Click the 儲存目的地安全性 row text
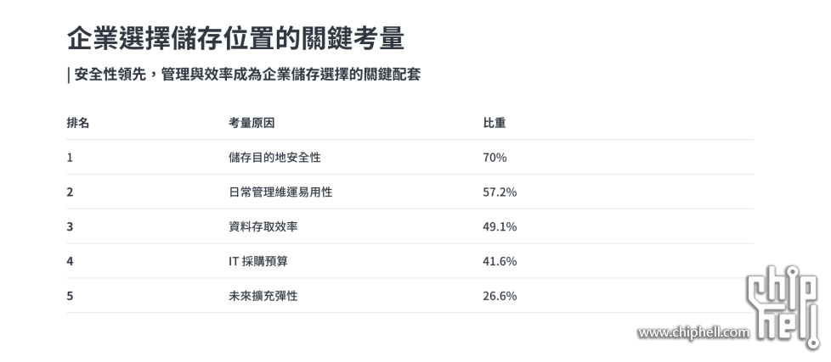This screenshot has width=831, height=362. [x=274, y=158]
